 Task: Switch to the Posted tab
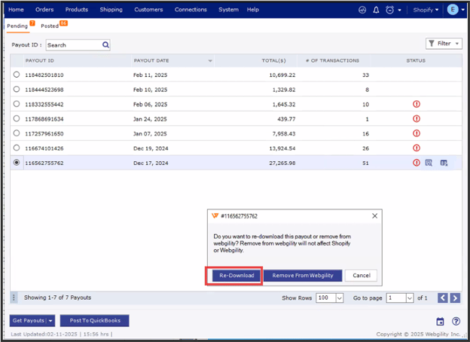(50, 26)
